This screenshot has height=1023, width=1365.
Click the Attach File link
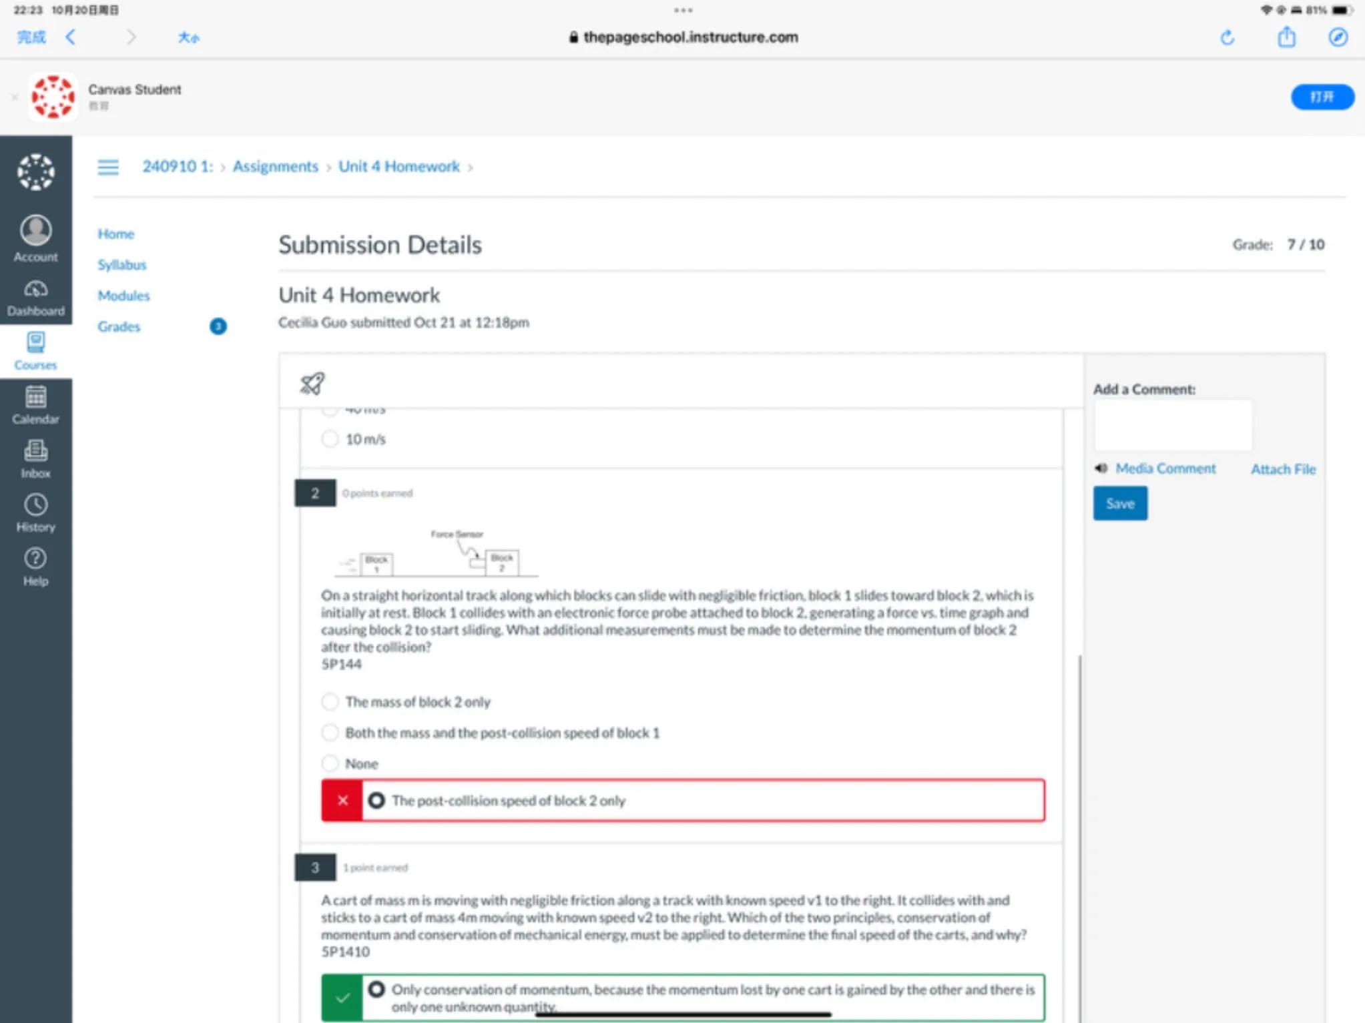[1282, 469]
